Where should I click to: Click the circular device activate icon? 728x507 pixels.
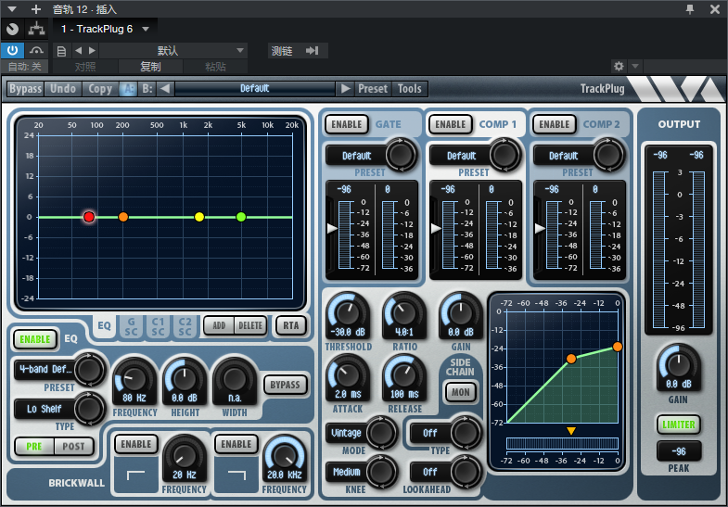(13, 30)
